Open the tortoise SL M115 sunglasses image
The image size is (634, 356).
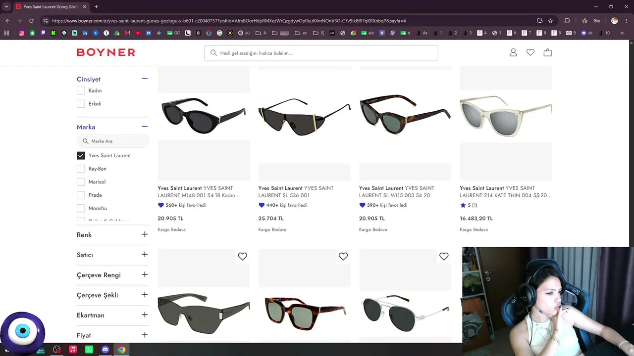point(405,115)
